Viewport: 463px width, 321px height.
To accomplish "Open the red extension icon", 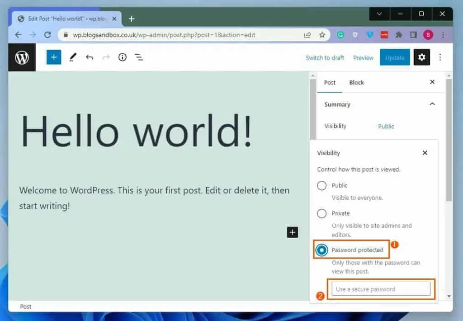I will click(384, 35).
